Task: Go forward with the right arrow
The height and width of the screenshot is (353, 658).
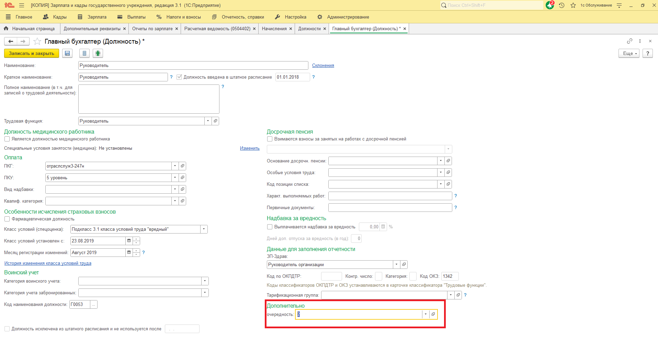Action: point(23,42)
